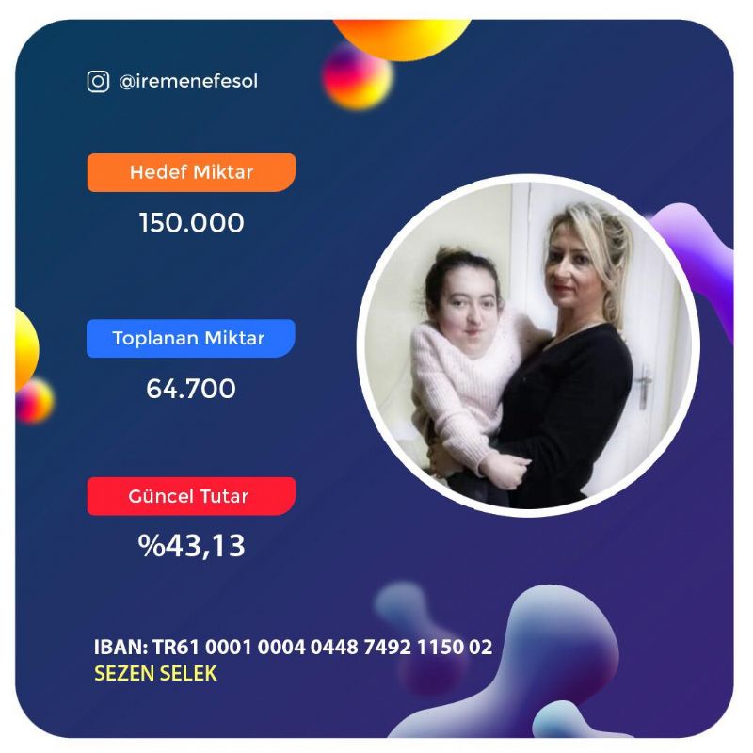This screenshot has height=753, width=753.
Task: Select the red Güncel Tutar label
Action: click(191, 496)
